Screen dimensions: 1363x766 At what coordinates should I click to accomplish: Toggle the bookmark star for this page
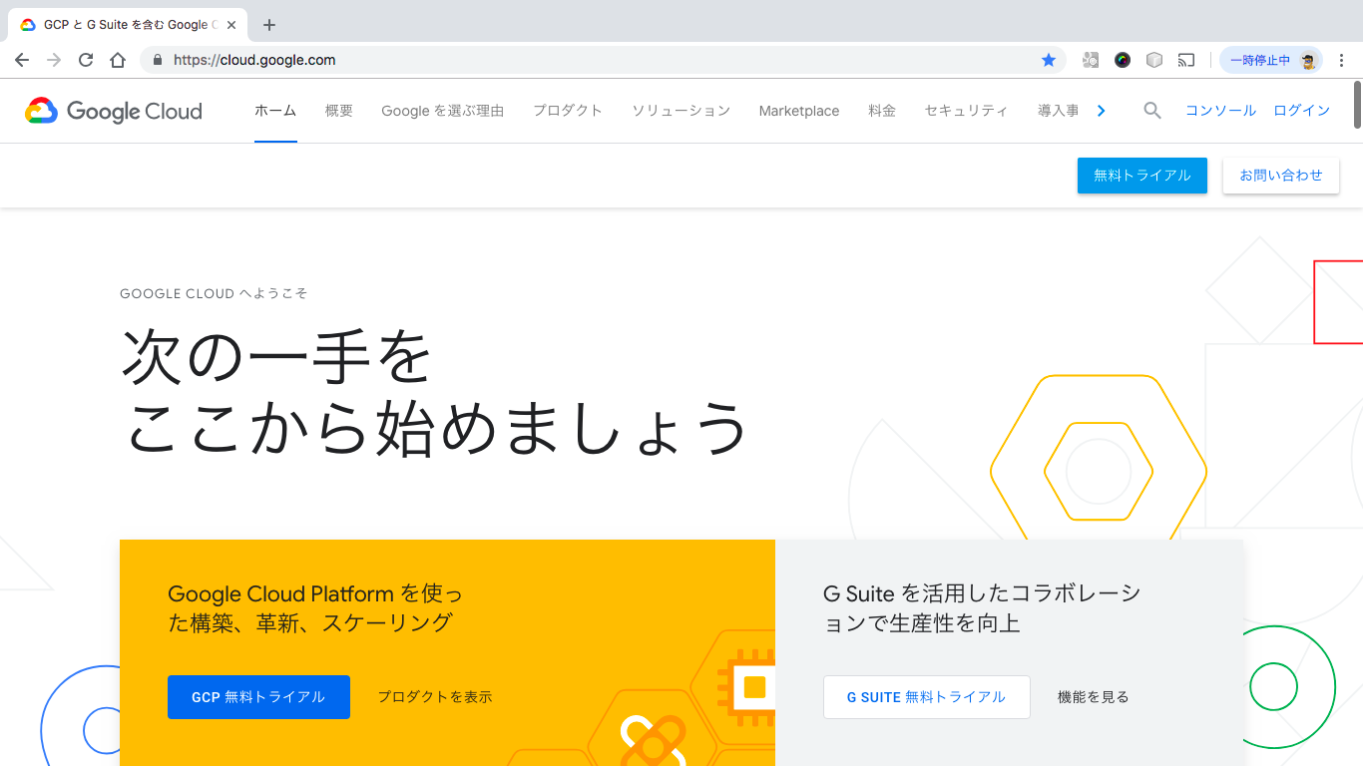pos(1049,60)
